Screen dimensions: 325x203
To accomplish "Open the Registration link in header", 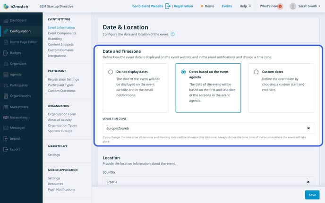I will [183, 6].
